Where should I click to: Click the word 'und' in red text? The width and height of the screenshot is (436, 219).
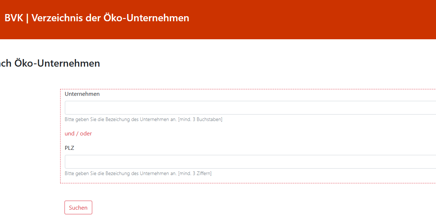coord(70,134)
